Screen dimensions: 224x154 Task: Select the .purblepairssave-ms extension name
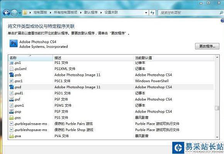pyautogui.click(x=31, y=124)
